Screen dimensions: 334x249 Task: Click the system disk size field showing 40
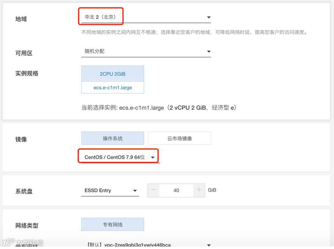pos(176,191)
